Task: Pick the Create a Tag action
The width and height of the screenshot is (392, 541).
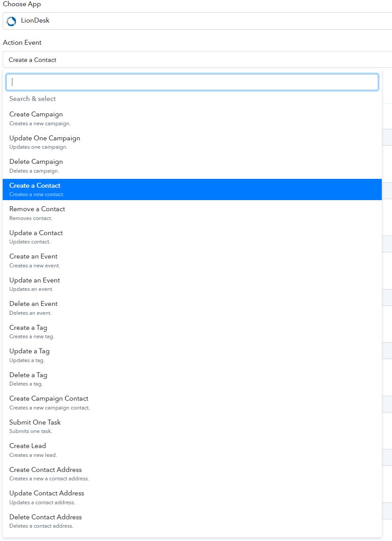Action: click(x=192, y=332)
